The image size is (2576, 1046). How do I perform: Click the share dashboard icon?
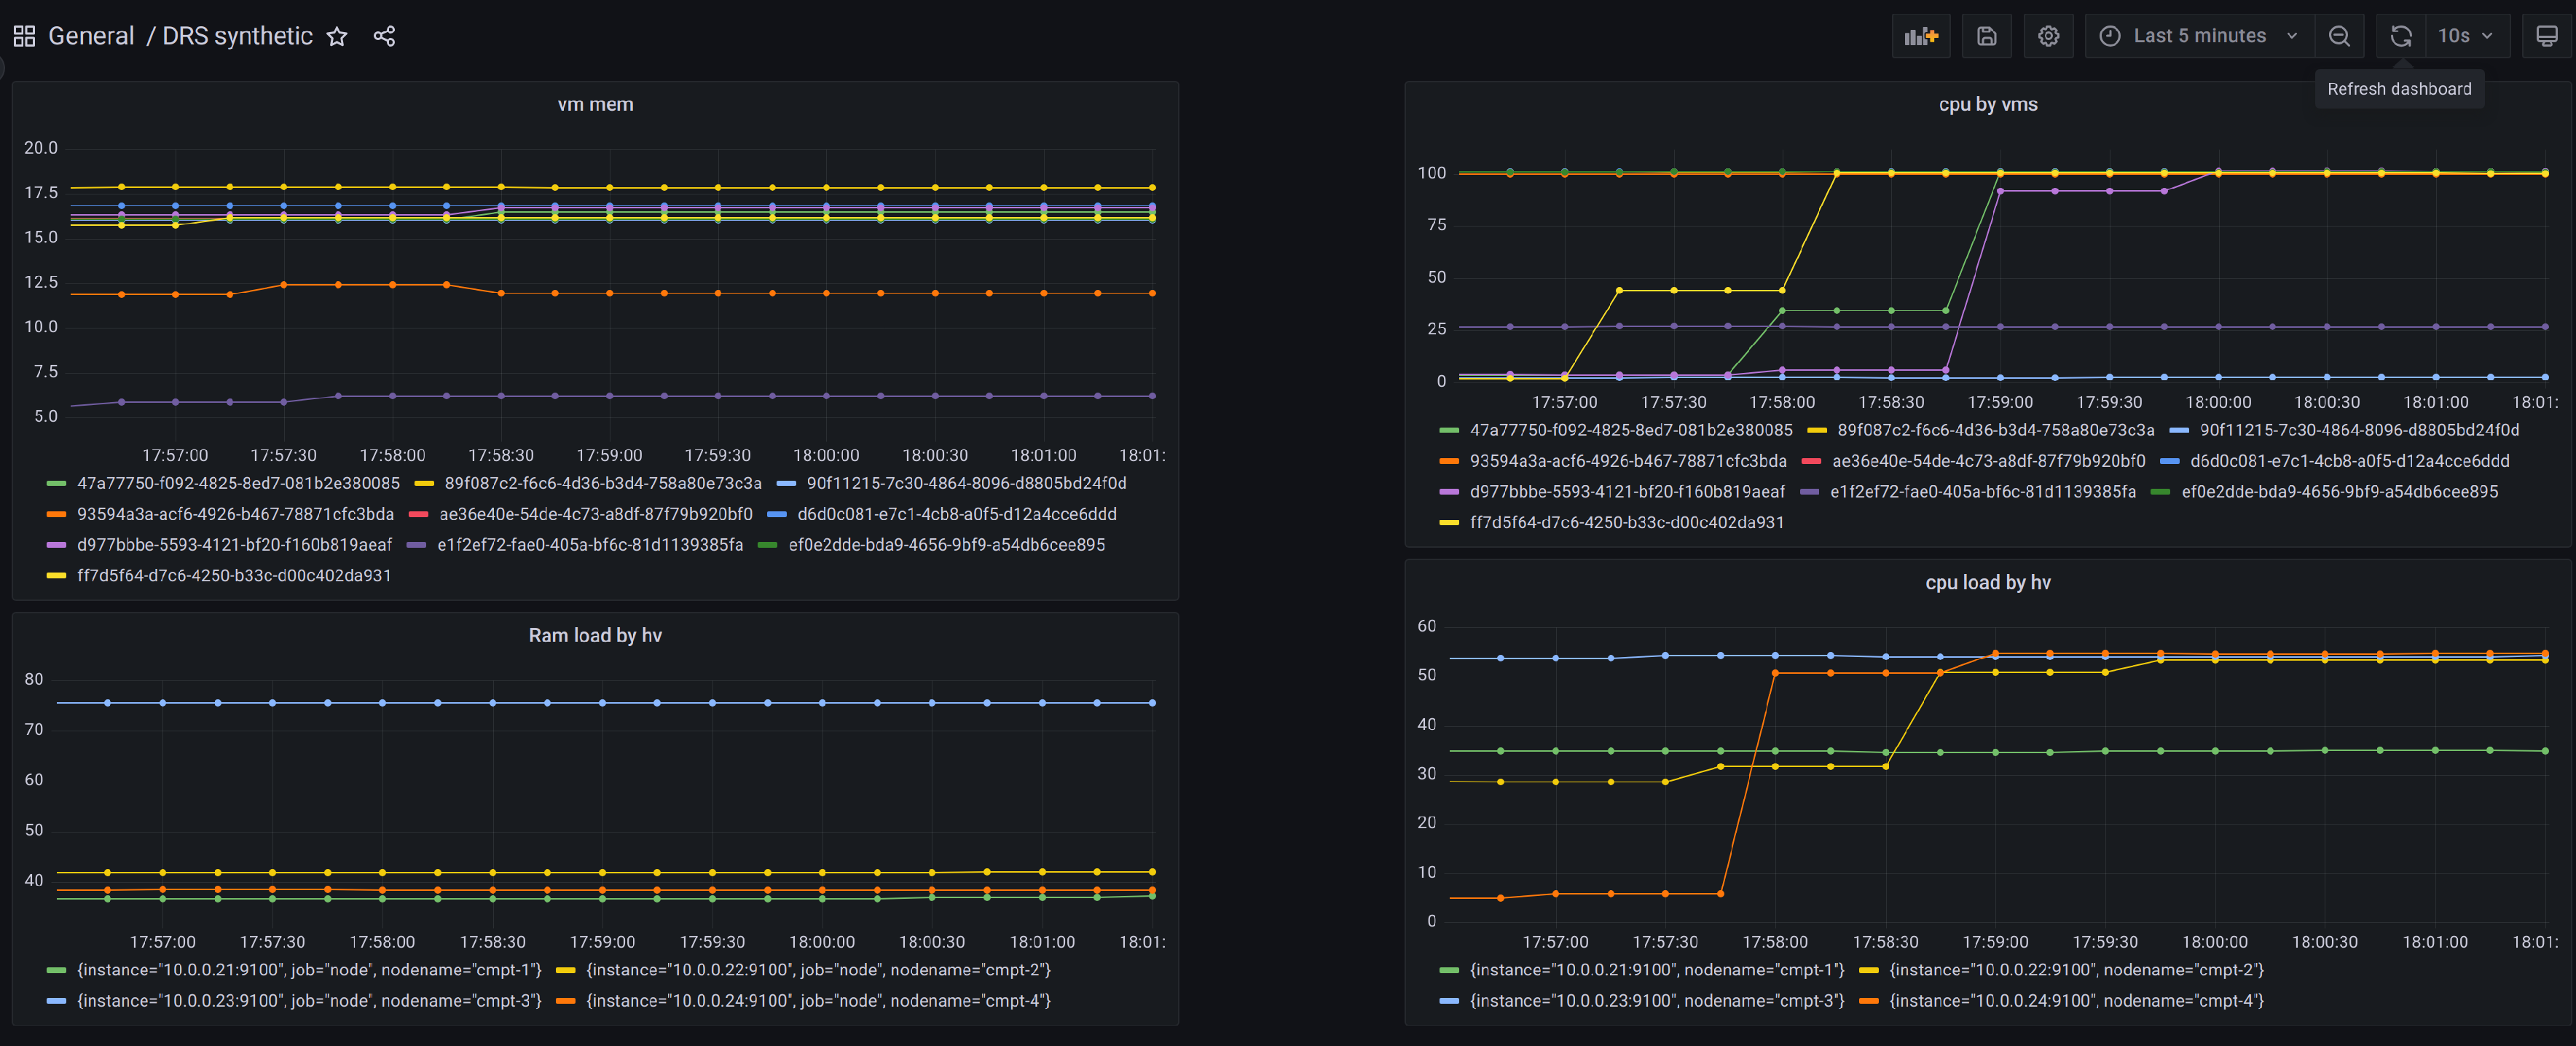coord(384,36)
